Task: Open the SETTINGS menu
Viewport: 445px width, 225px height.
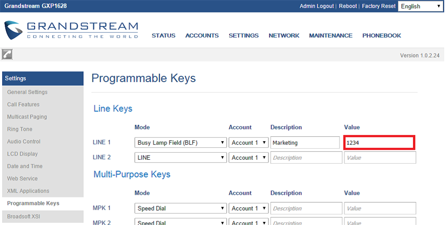Action: click(244, 36)
